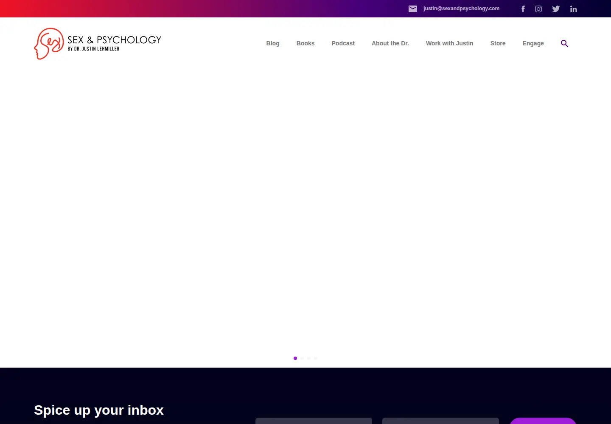Select fourth carousel slide dot
This screenshot has width=611, height=424.
pos(316,358)
